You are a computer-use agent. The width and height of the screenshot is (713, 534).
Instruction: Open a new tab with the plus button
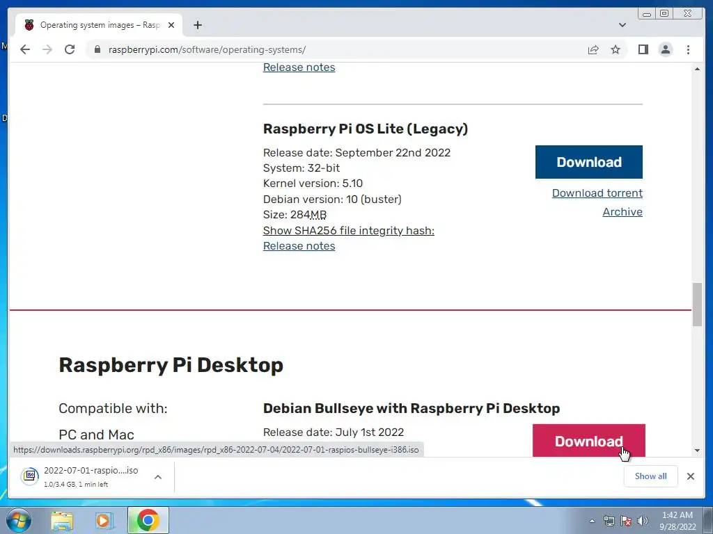[197, 25]
